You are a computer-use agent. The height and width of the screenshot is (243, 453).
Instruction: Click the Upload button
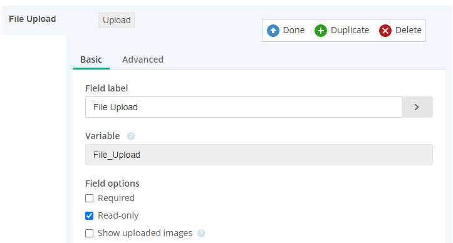117,20
